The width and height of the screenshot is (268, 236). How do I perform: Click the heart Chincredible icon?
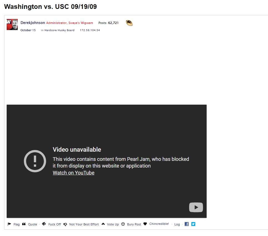point(145,224)
